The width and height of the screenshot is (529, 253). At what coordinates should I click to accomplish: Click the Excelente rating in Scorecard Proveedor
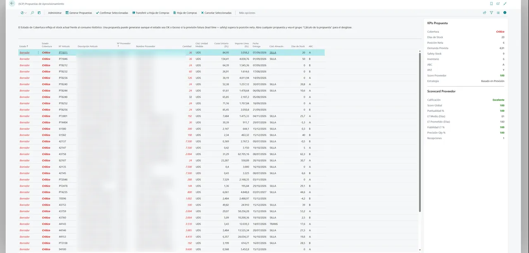coord(498,100)
